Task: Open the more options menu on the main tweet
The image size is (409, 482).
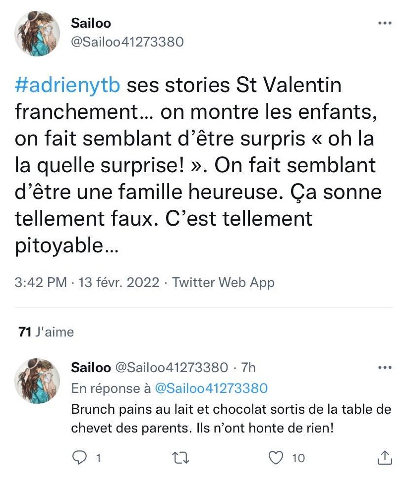Action: pyautogui.click(x=385, y=23)
